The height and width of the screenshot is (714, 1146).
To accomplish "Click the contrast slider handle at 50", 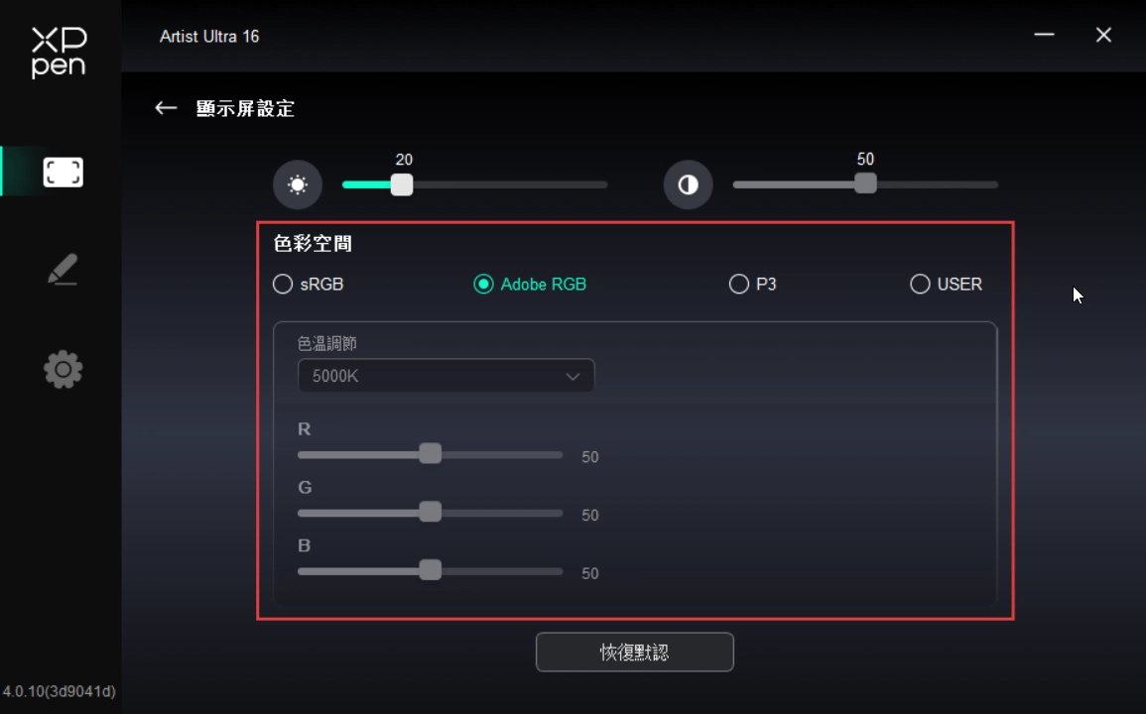I will pos(865,182).
